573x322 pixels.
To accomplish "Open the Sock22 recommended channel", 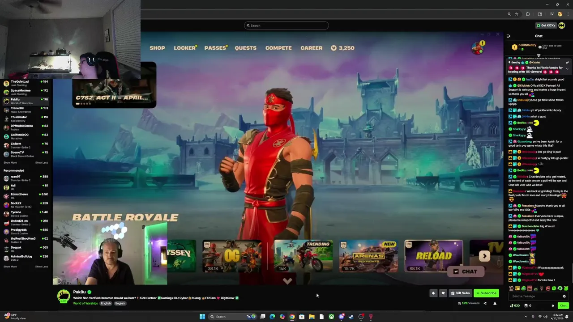I will [x=26, y=205].
